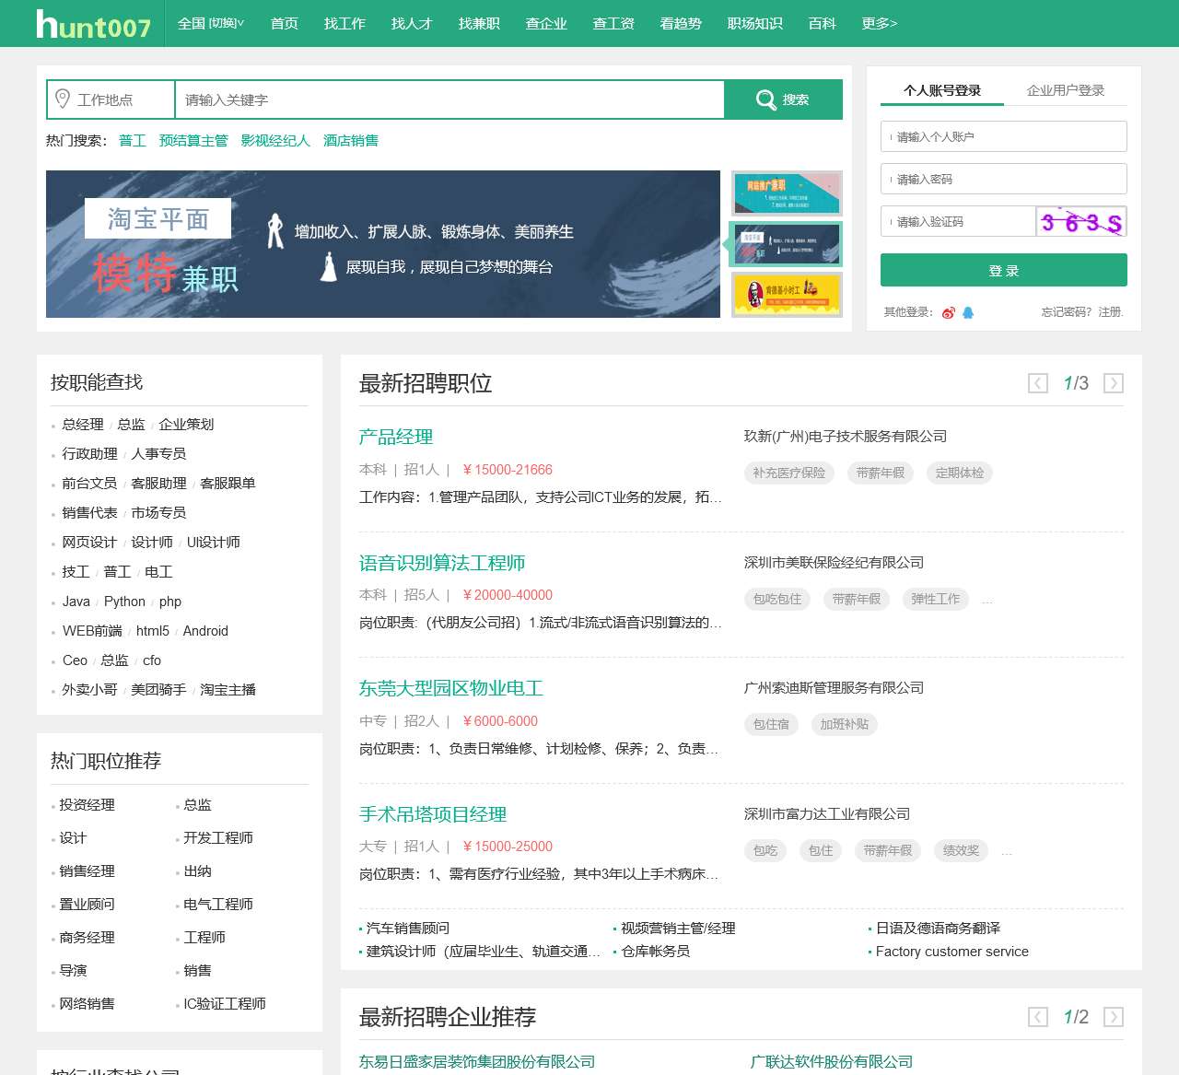1179x1075 pixels.
Task: Click the location pin icon in search bar
Action: pos(63,99)
